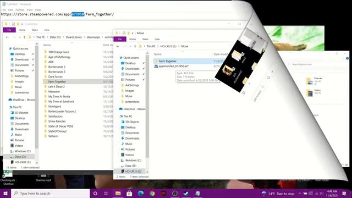Open View tab in the Move window

tap(157, 39)
